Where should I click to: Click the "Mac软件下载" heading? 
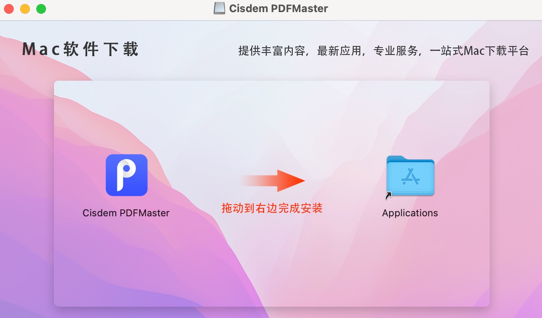(80, 49)
